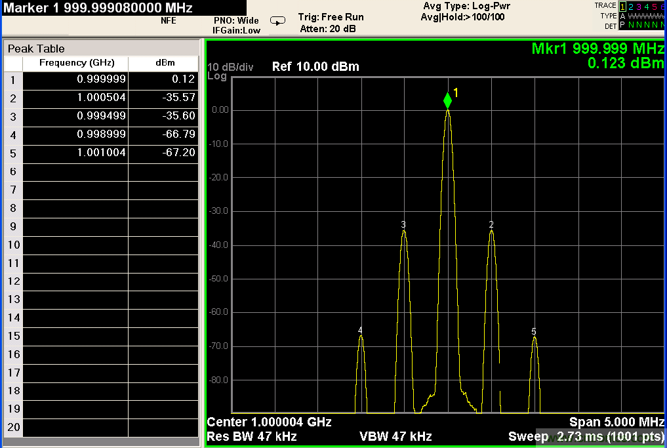The height and width of the screenshot is (448, 667).
Task: Select trace number 1 in the TRACE indicator
Action: pos(623,6)
